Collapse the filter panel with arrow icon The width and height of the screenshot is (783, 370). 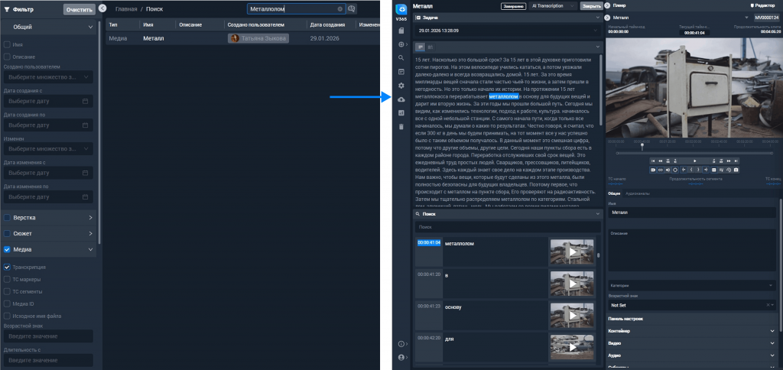pyautogui.click(x=102, y=8)
